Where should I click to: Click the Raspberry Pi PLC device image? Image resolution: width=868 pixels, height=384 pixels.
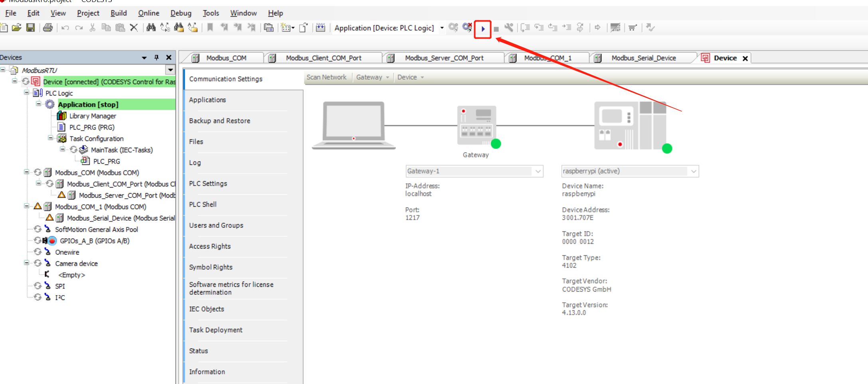(x=631, y=125)
